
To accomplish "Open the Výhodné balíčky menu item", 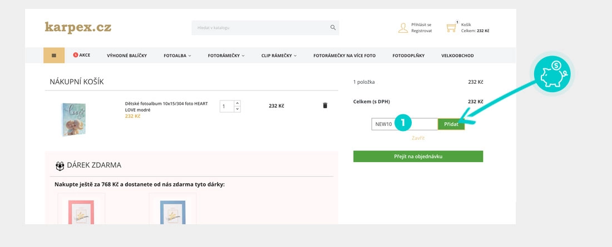I will pyautogui.click(x=127, y=56).
